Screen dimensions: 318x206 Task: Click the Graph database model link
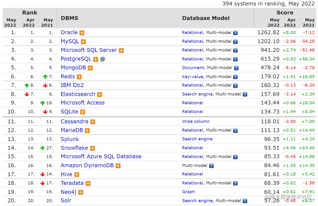[188, 192]
